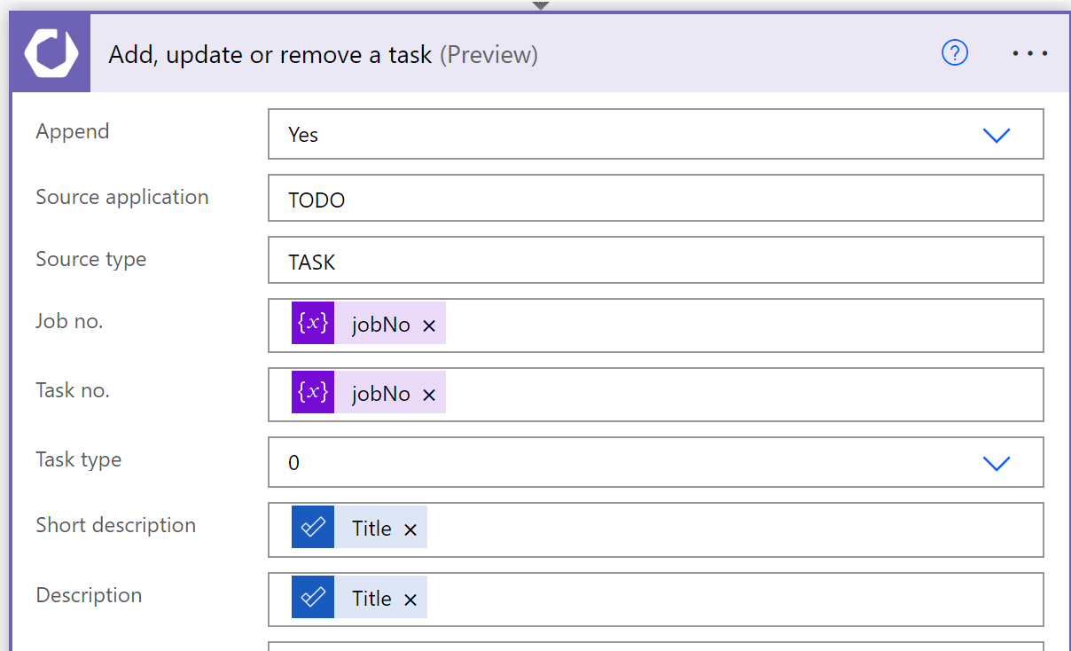Image resolution: width=1071 pixels, height=651 pixels.
Task: Click empty area of Description input field
Action: click(727, 600)
